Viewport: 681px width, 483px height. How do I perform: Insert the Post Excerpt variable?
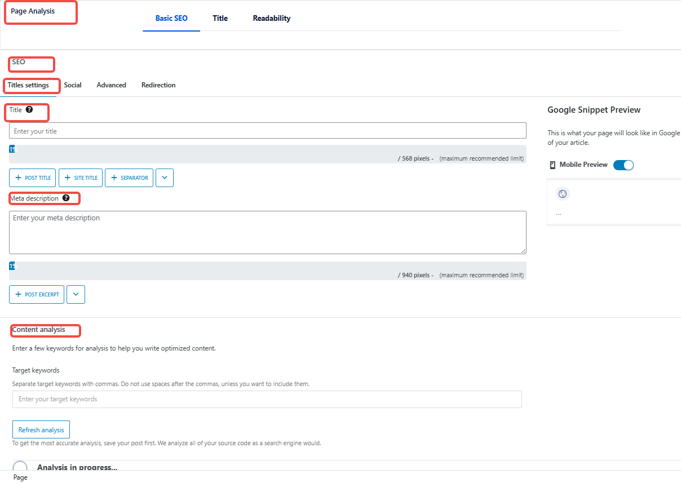point(37,294)
